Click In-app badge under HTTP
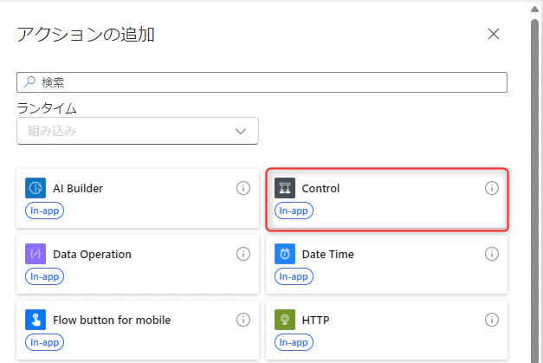Screen dimensions: 543x363 click(294, 342)
